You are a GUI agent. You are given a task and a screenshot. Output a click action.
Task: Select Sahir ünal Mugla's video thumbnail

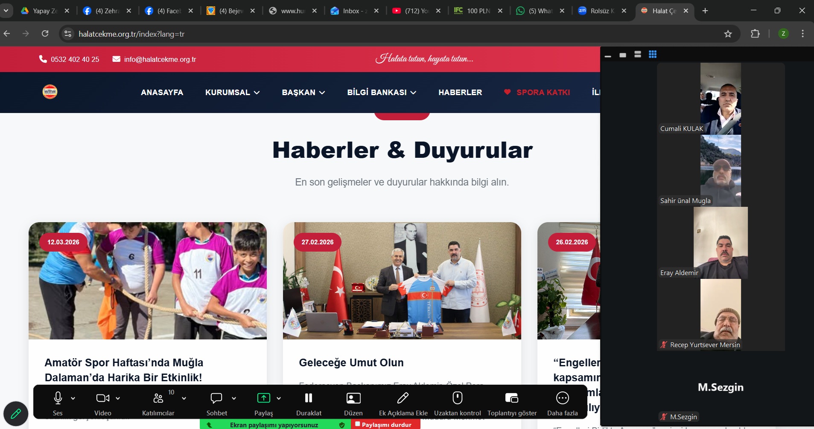point(721,171)
